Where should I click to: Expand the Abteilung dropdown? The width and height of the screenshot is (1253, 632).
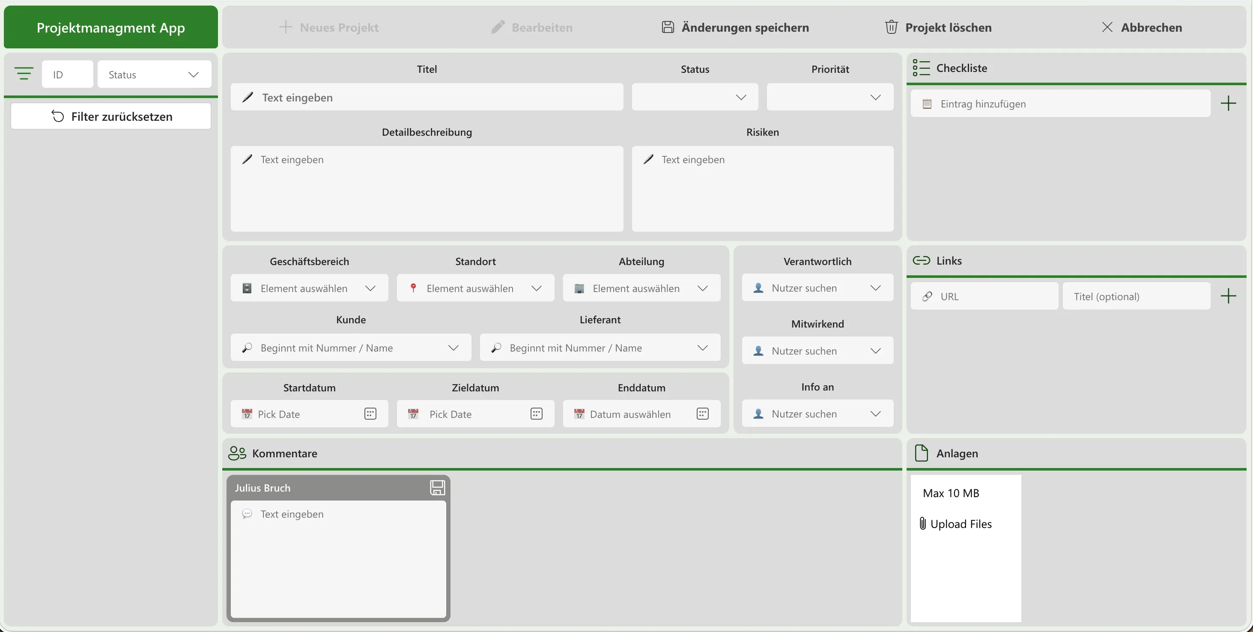(641, 288)
